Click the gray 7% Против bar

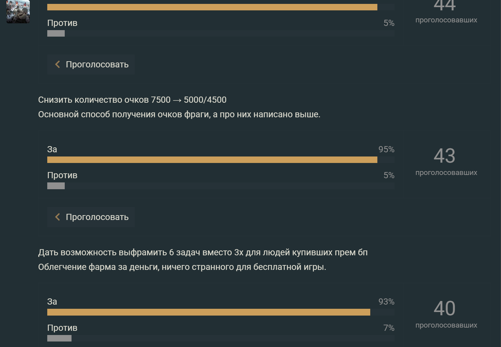tap(59, 338)
